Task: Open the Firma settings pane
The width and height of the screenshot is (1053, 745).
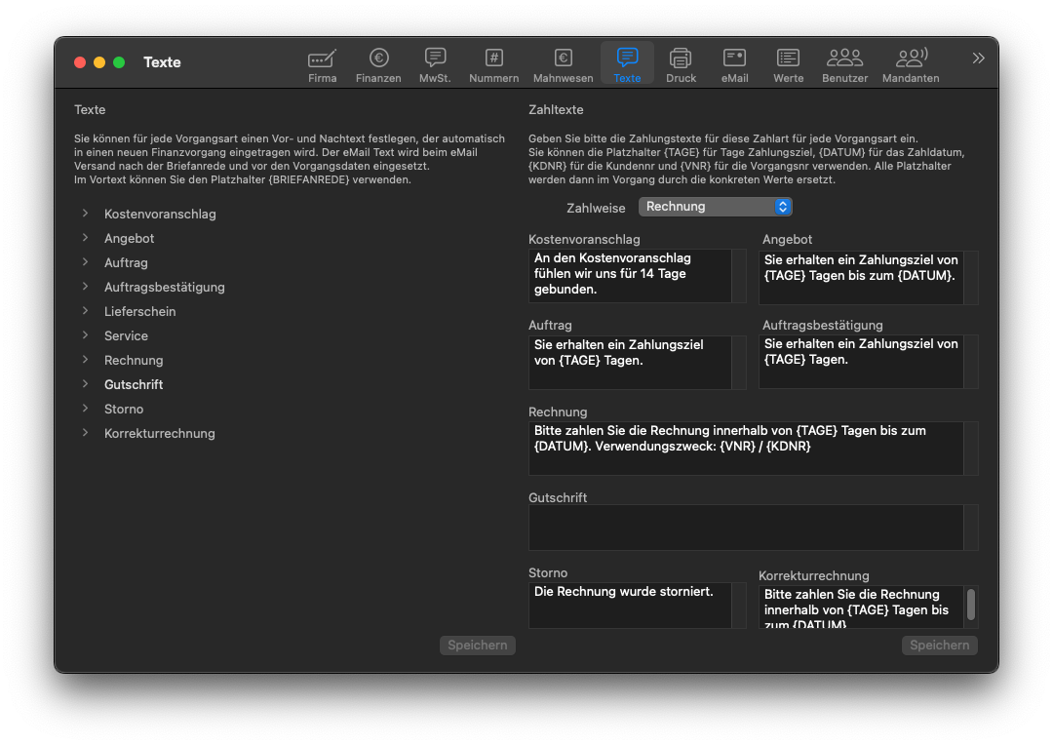Action: click(322, 64)
